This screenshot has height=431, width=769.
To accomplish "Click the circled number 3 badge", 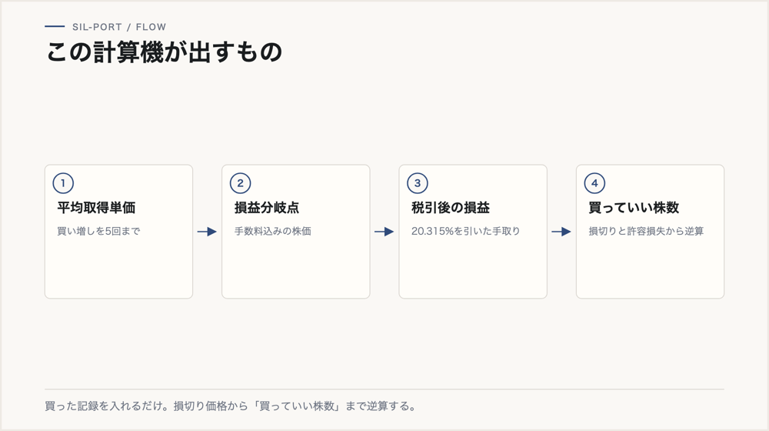I will pyautogui.click(x=418, y=183).
